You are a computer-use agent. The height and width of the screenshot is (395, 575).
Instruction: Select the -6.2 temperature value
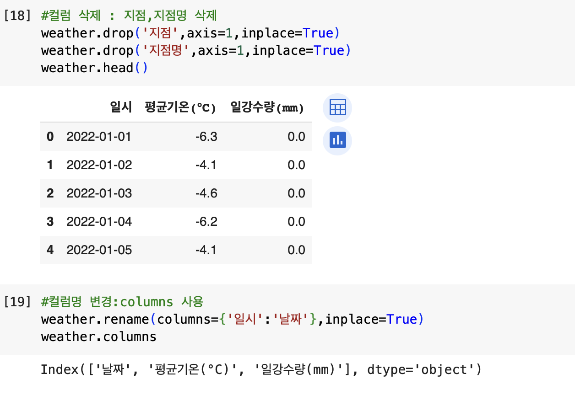(206, 222)
